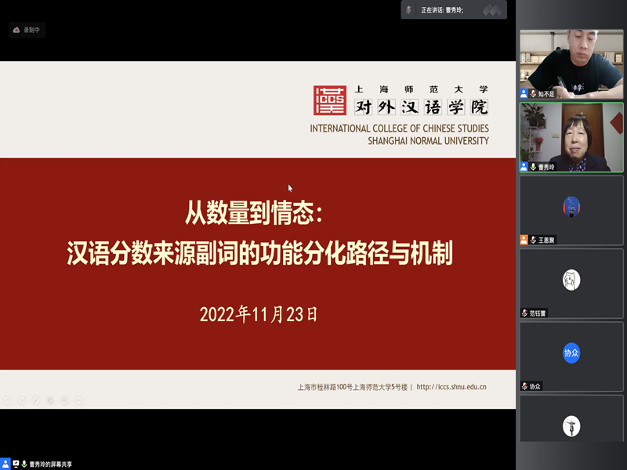Click the see-all-slides icon on slide toolbar
Viewport: 627px width, 470px height.
tap(50, 400)
